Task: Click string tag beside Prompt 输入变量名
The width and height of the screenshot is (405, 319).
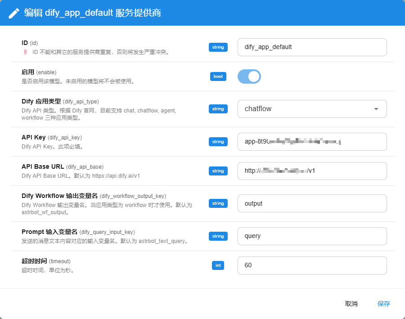Action: click(x=218, y=236)
